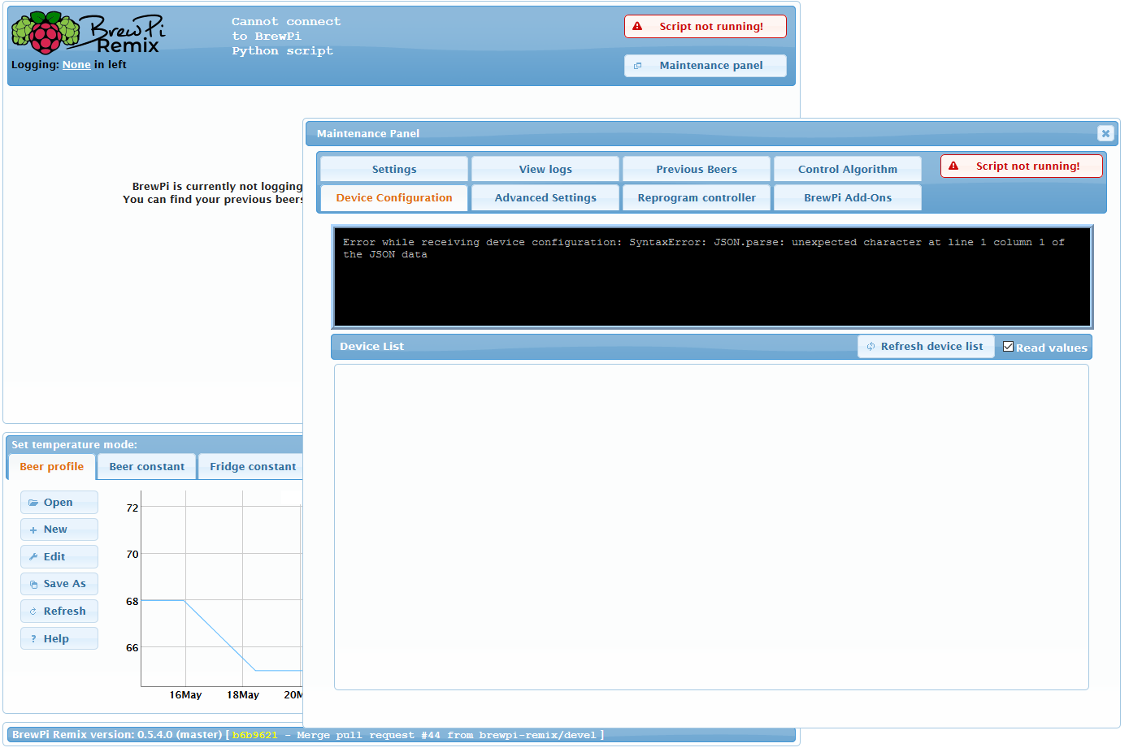Select the Device Configuration tab

coord(394,197)
